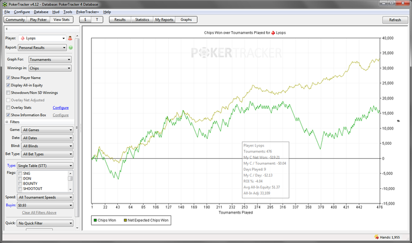Open the Report dropdown Personal Results
Image resolution: width=412 pixels, height=243 pixels.
42,48
